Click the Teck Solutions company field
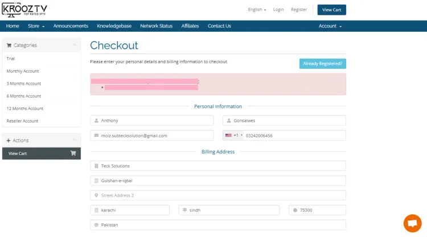This screenshot has width=427, height=237. pyautogui.click(x=218, y=166)
